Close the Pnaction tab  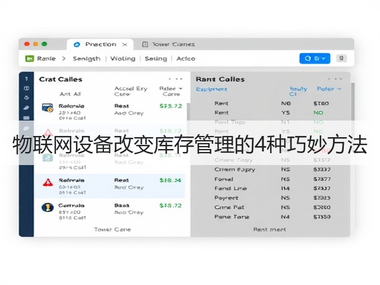point(125,45)
